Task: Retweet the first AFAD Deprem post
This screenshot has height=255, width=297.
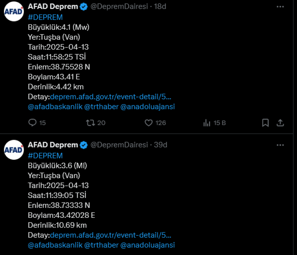Action: tap(91, 123)
